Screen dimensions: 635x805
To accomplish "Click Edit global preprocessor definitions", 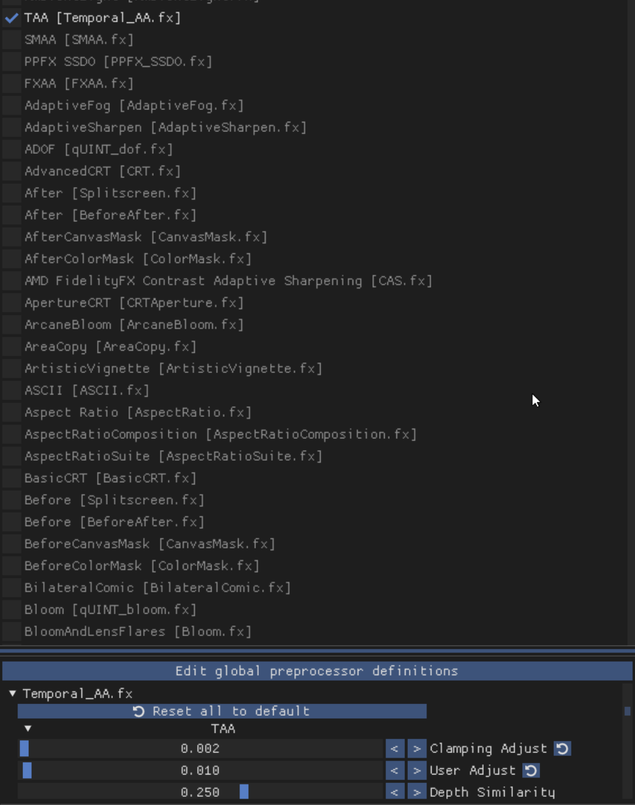I will pos(317,671).
